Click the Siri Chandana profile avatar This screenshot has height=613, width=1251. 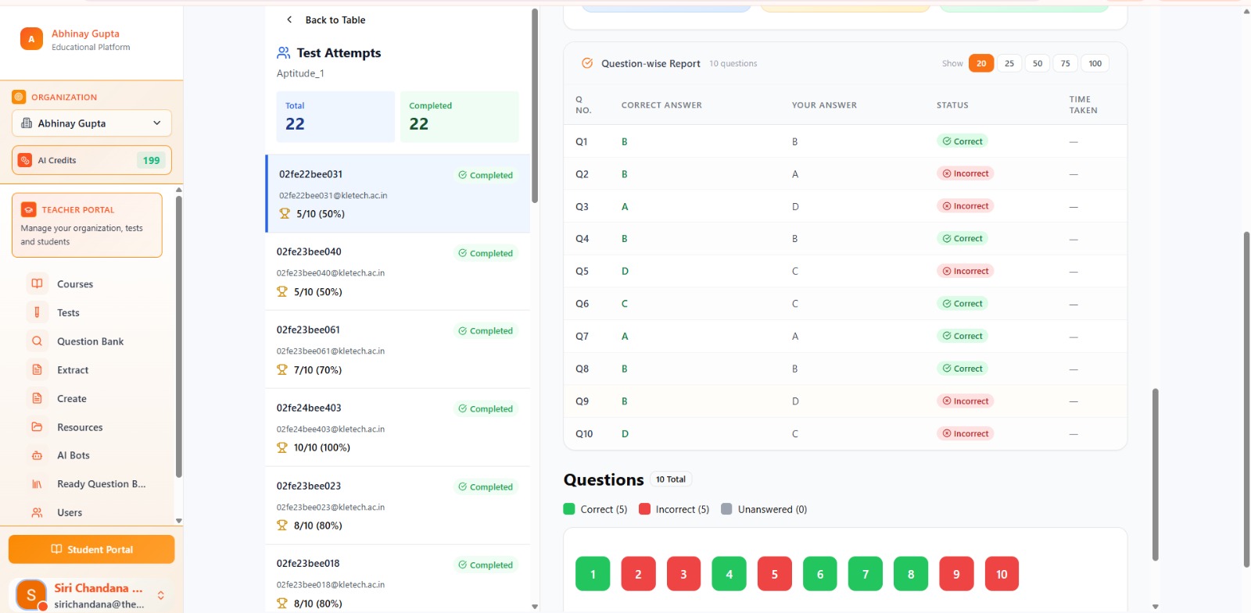[x=31, y=595]
